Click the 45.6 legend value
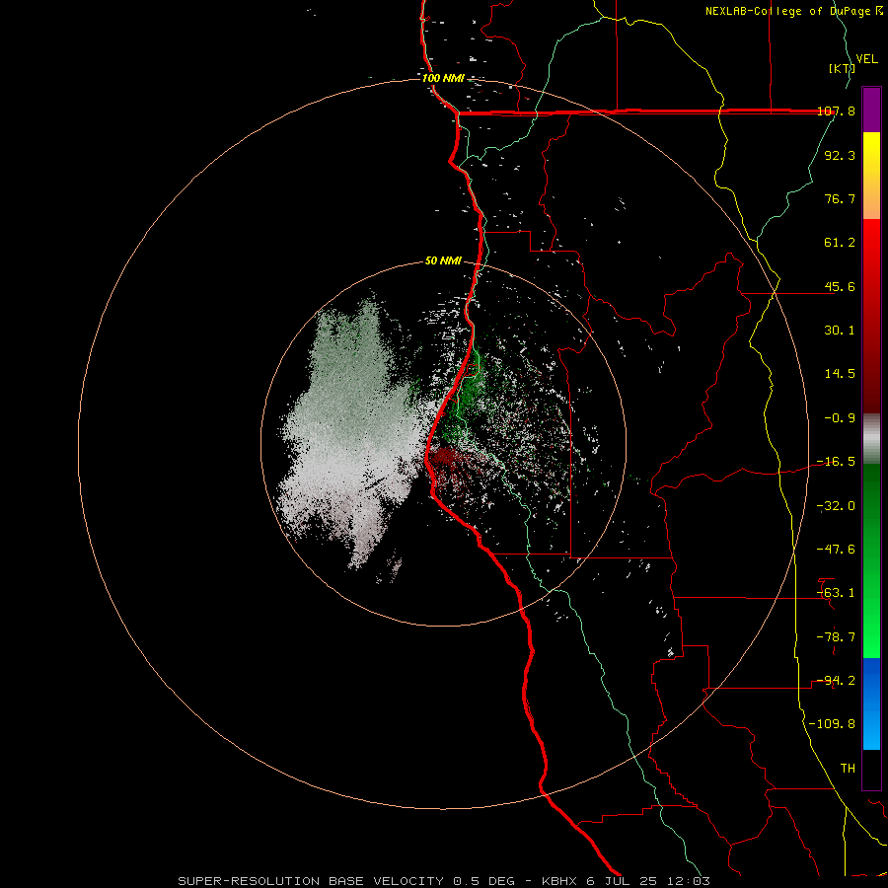The width and height of the screenshot is (888, 888). point(840,286)
